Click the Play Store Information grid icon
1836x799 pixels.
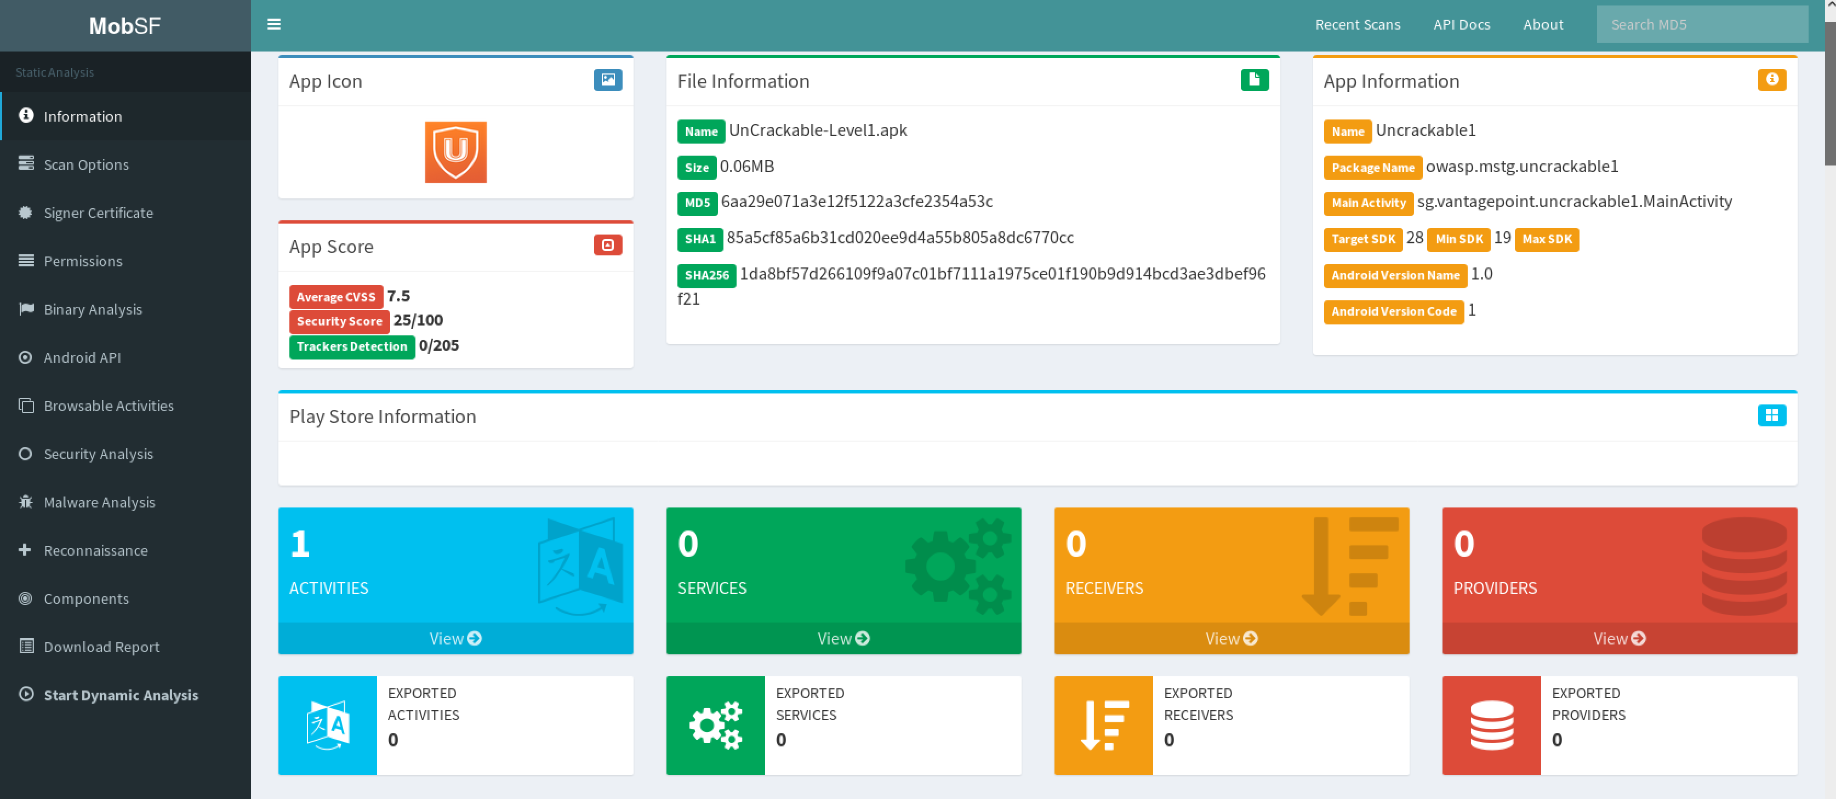1771,415
